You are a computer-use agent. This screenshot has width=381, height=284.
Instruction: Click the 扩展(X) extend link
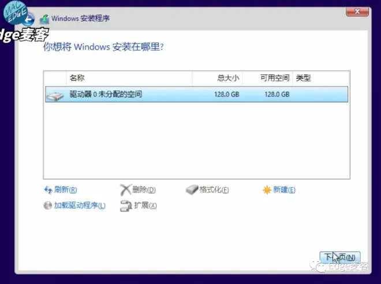coord(145,206)
